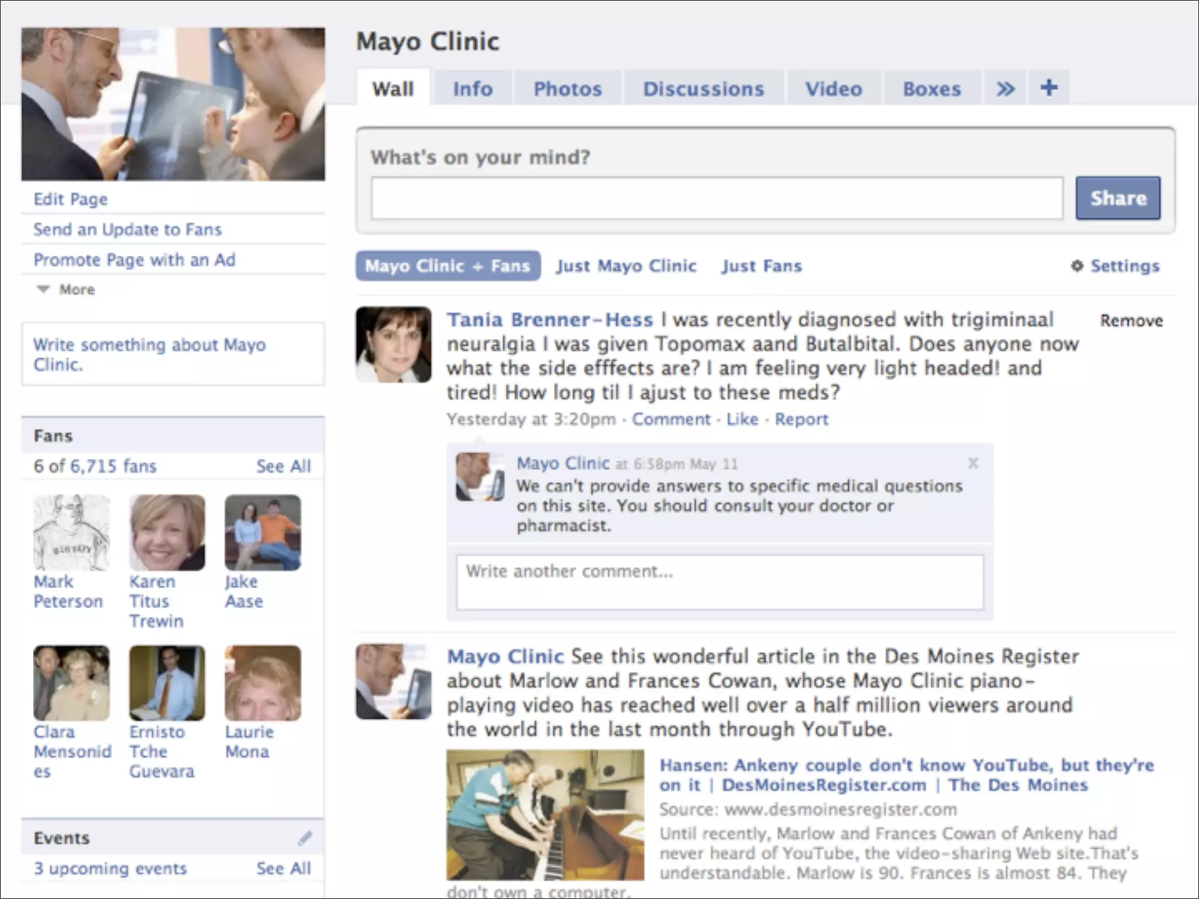
Task: Click Clara Mensonides name link
Action: coord(73,752)
